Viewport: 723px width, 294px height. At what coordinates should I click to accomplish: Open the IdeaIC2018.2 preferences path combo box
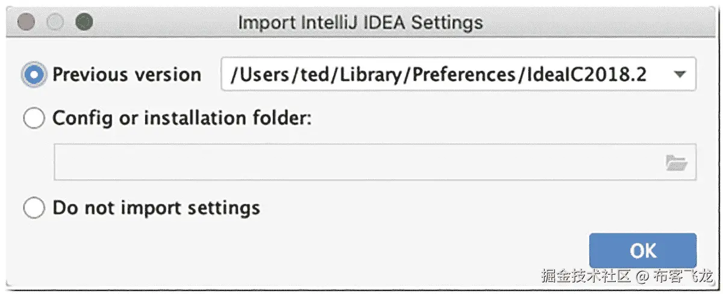458,75
